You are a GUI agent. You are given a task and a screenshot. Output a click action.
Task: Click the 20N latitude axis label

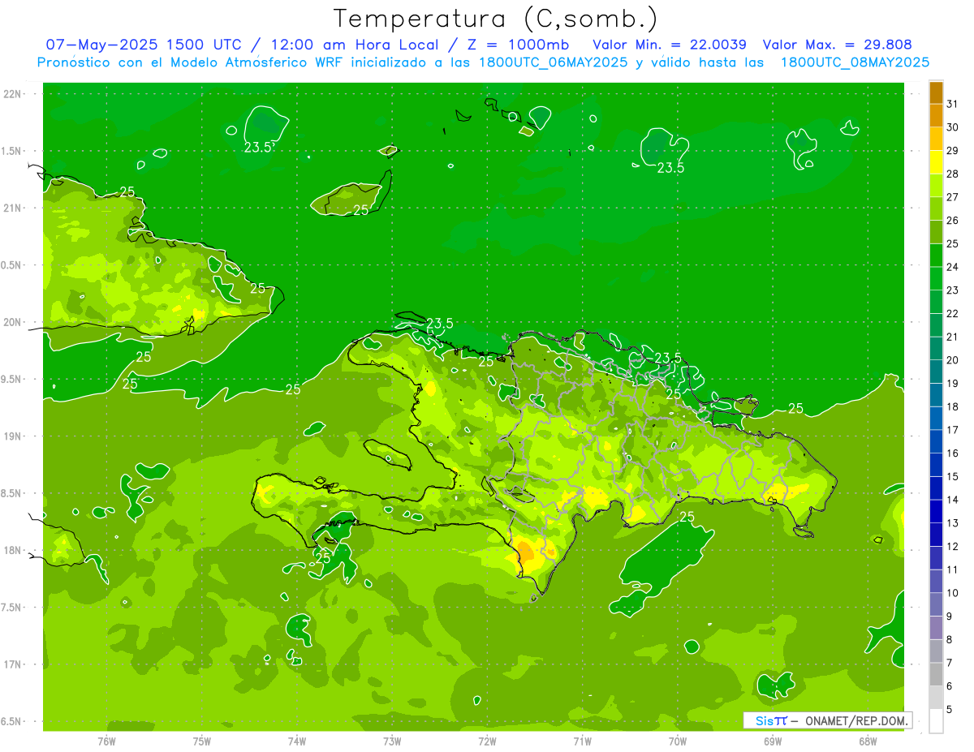[x=13, y=322]
